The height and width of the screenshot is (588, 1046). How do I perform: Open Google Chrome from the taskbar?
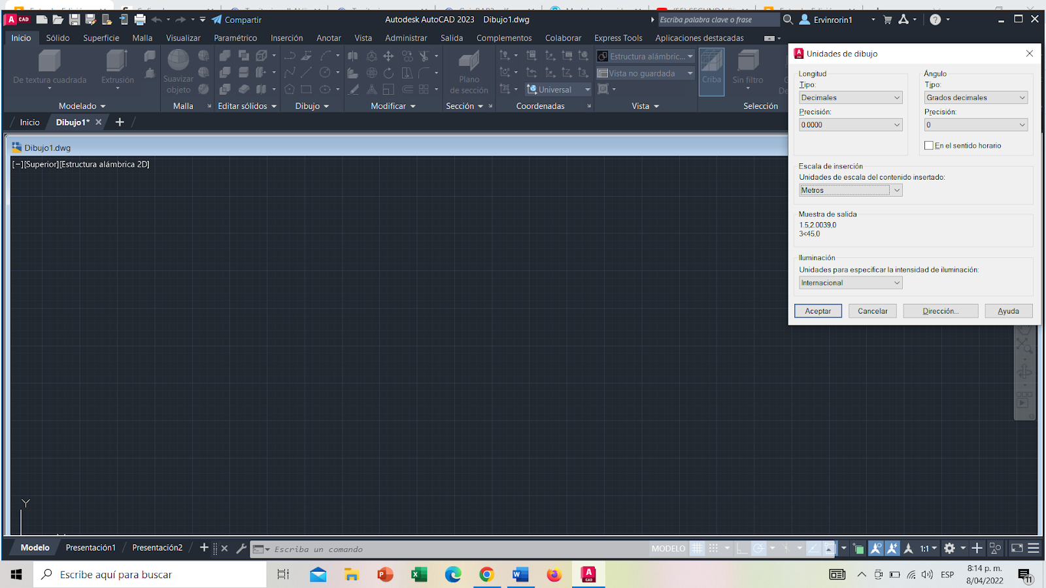tap(486, 574)
